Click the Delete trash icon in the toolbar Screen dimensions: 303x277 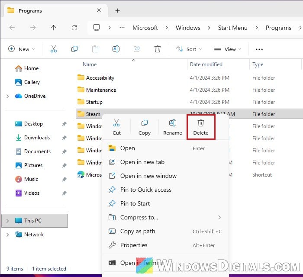coord(158,49)
